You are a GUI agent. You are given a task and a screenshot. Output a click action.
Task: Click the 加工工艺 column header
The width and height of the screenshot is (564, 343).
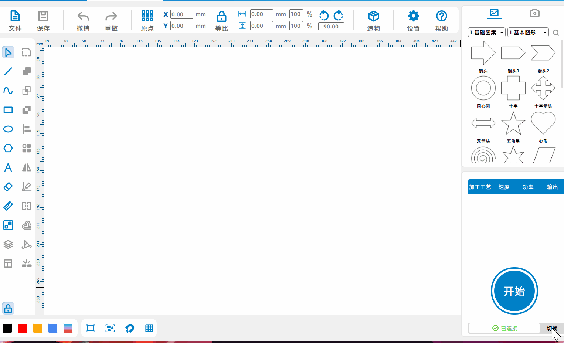pos(480,187)
